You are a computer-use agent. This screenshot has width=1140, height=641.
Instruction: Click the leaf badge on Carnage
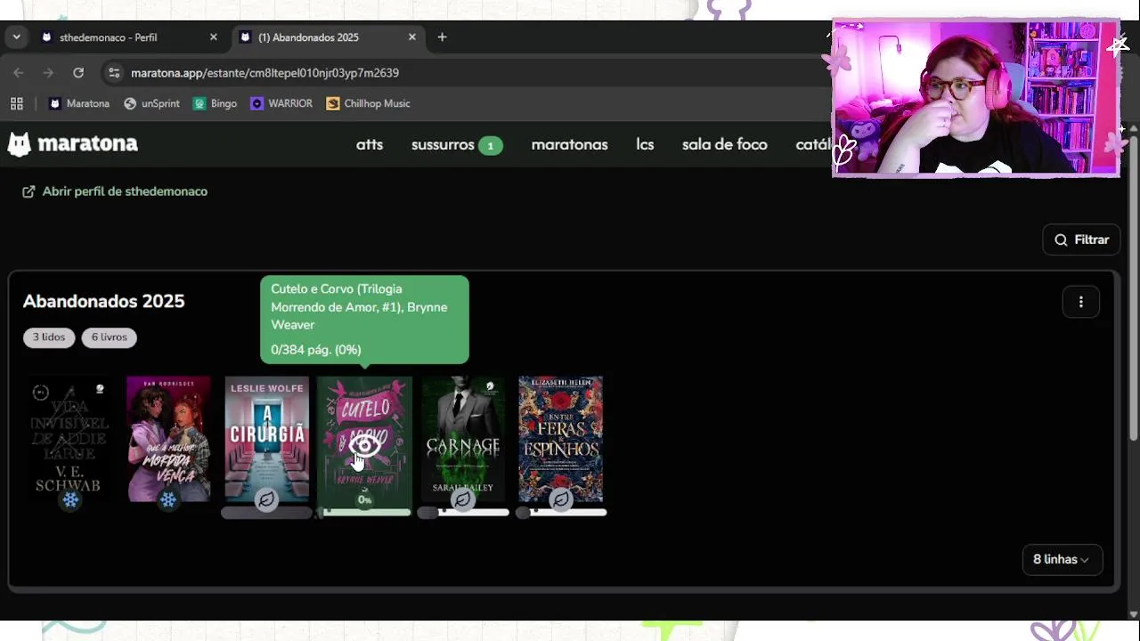point(462,500)
